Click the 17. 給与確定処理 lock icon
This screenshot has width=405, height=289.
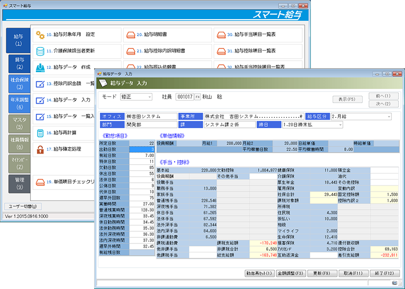point(40,150)
